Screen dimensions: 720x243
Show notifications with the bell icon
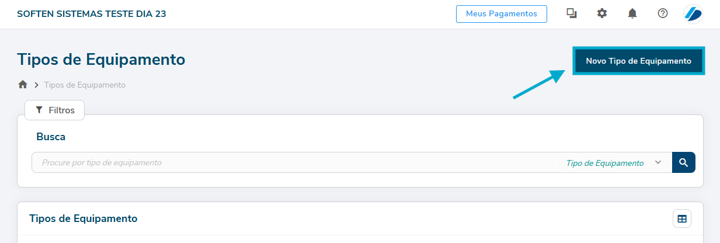[x=632, y=13]
